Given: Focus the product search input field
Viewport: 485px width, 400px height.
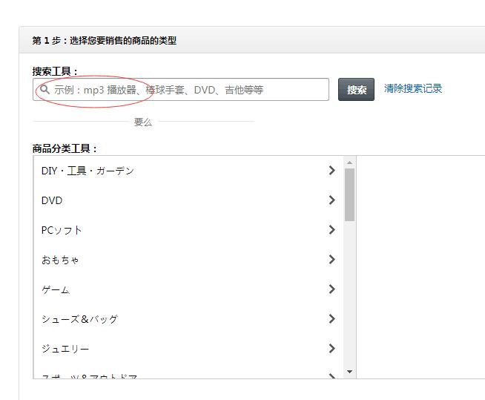Looking at the screenshot, I should (181, 90).
